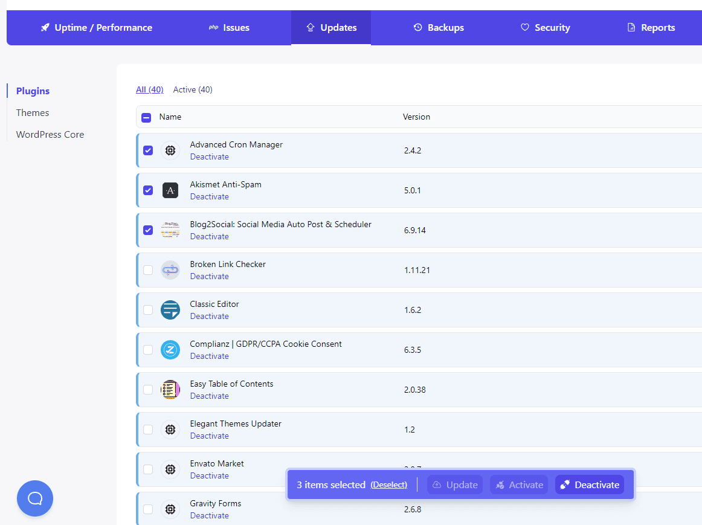Go to Uptime / Performance tab
The width and height of the screenshot is (702, 525).
pyautogui.click(x=96, y=28)
